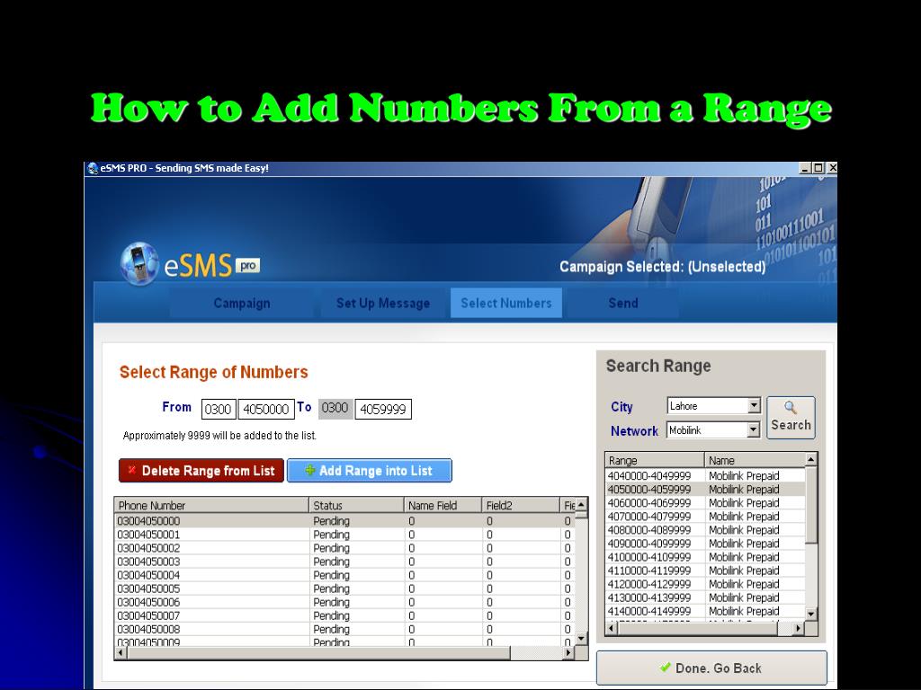Click Delete Range from List button
The height and width of the screenshot is (690, 921).
201,471
